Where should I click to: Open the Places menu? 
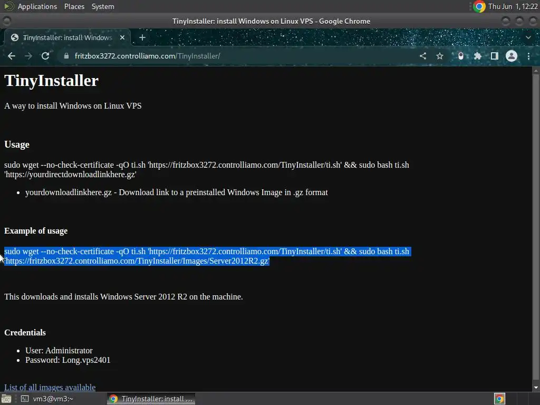click(x=74, y=6)
